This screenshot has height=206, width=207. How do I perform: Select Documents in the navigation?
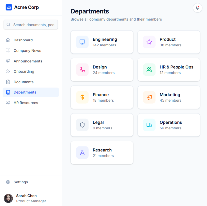(x=23, y=82)
